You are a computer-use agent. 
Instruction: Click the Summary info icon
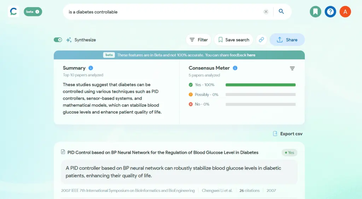(91, 68)
